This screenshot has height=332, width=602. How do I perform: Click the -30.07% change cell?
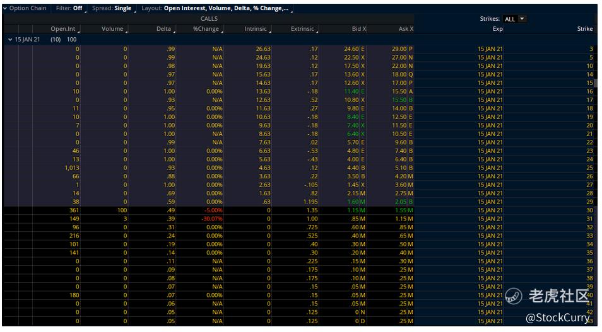211,219
